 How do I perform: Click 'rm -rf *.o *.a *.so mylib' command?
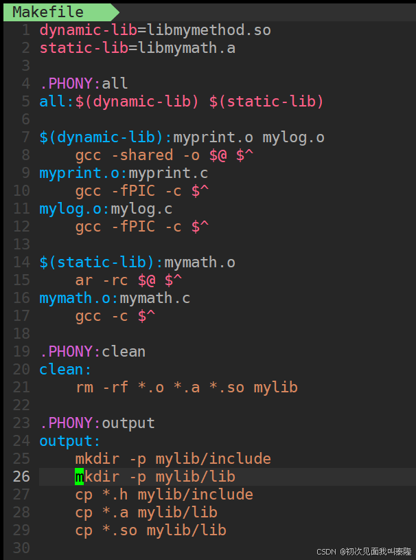click(x=186, y=388)
